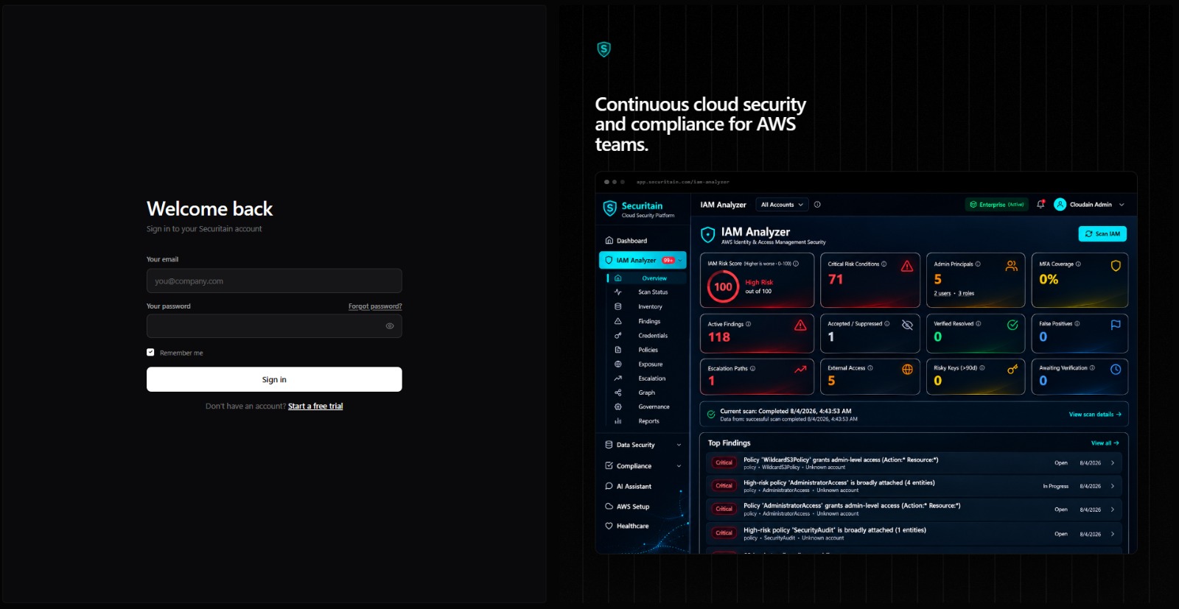This screenshot has height=609, width=1179.
Task: Click the IAM Risk Score 100 gauge
Action: point(723,287)
